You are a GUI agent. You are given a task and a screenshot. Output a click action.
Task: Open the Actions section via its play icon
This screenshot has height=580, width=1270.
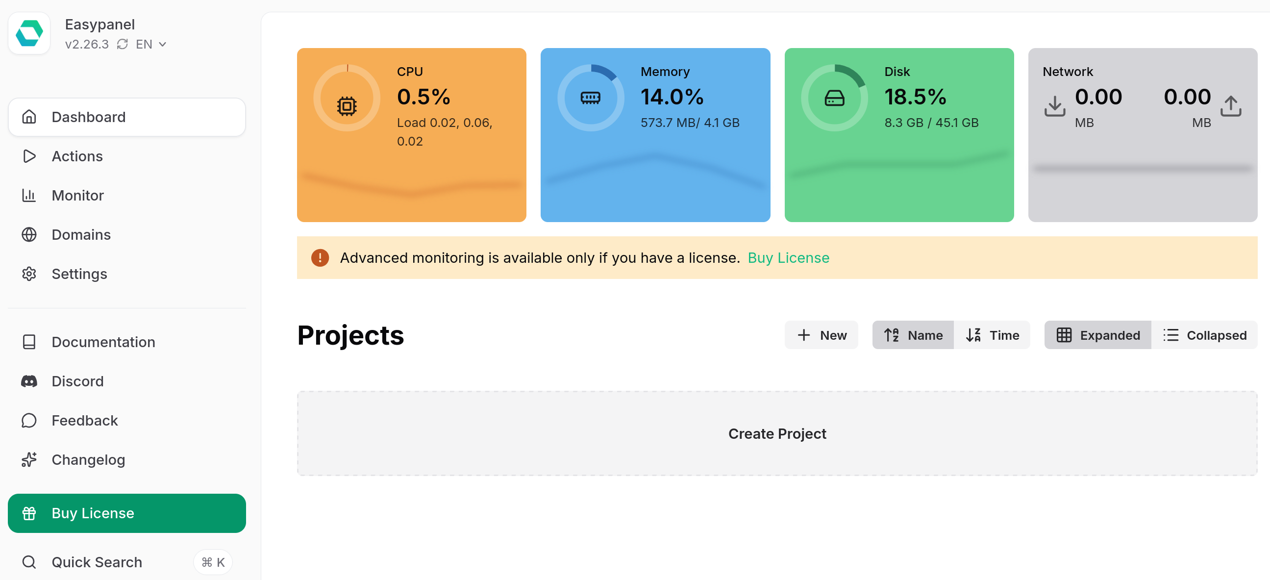29,156
